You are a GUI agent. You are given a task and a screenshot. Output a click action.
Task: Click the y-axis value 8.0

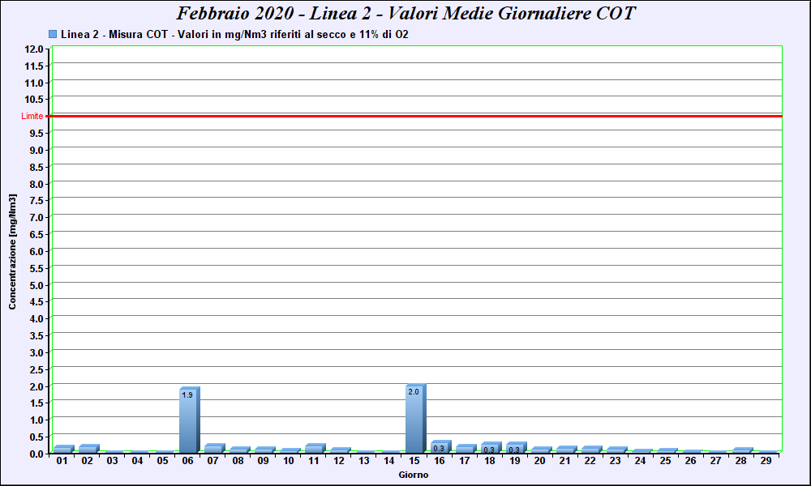pos(36,184)
